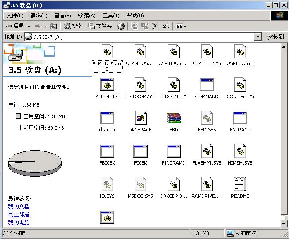The height and width of the screenshot is (239, 289).
Task: Open the 编辑(E) menu
Action: click(39, 15)
